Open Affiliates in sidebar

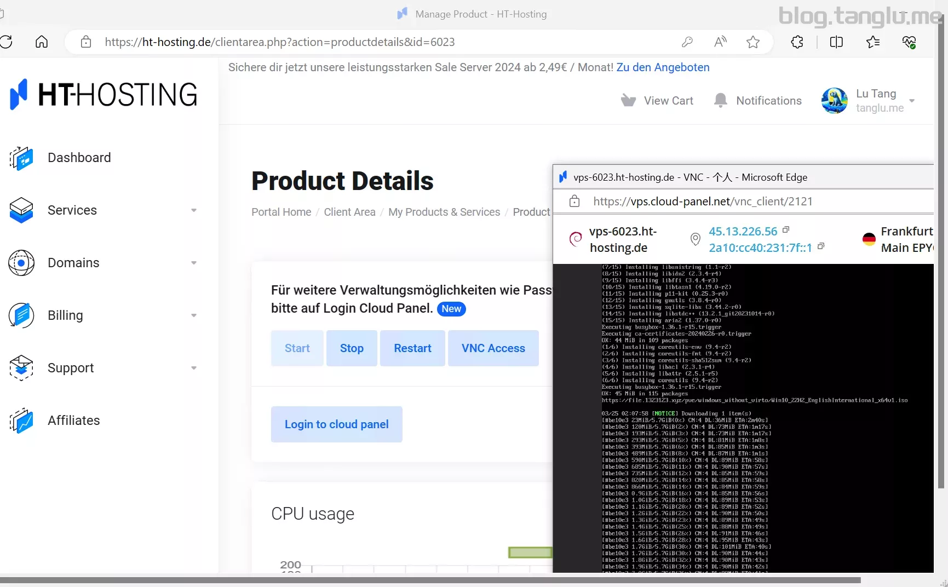(x=73, y=421)
